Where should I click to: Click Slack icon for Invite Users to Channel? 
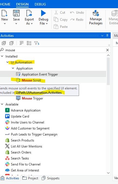pyautogui.click(x=7, y=122)
